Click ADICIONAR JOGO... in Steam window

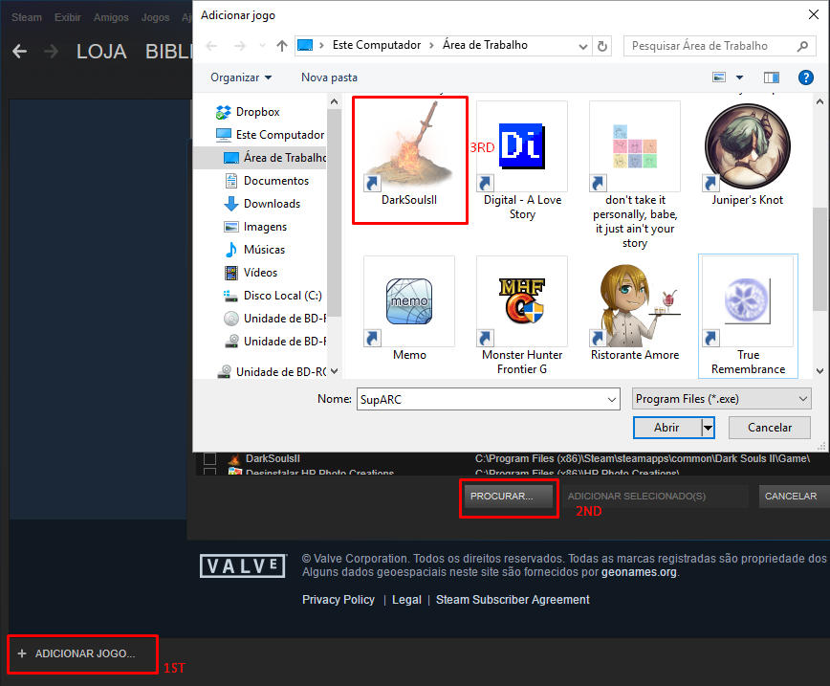point(77,653)
